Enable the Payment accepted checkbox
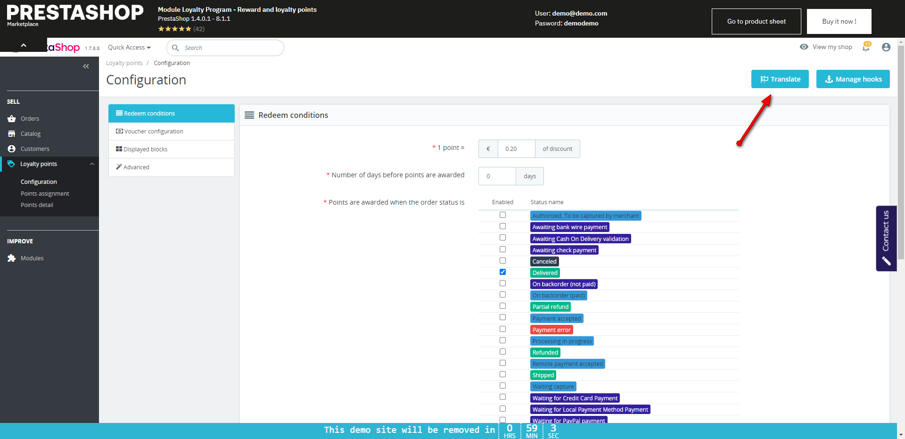 click(503, 317)
